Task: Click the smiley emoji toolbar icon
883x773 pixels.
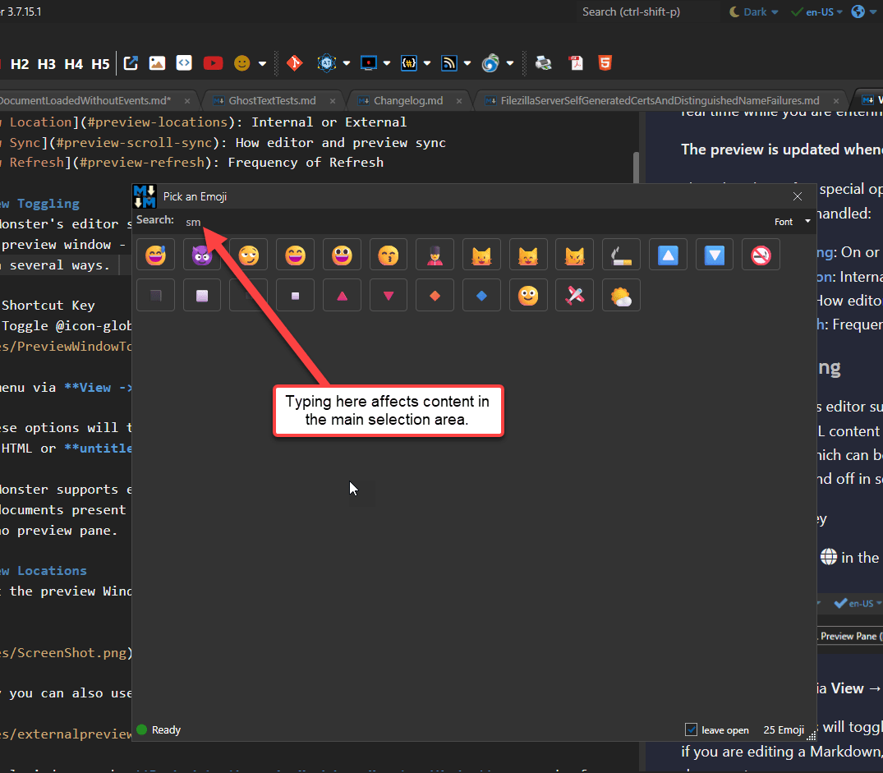Action: tap(242, 63)
